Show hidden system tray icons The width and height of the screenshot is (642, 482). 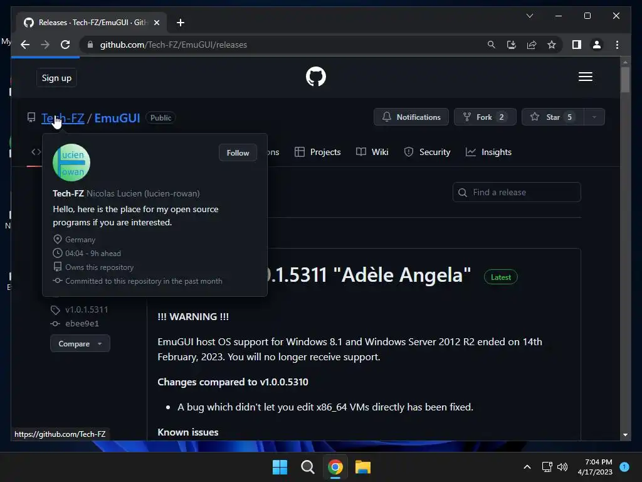tap(527, 467)
